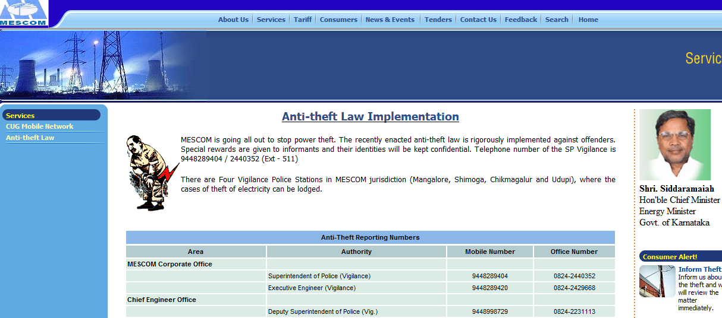Viewport: 722px width, 318px height.
Task: Select CUG Mobile Network sidebar link
Action: click(40, 126)
